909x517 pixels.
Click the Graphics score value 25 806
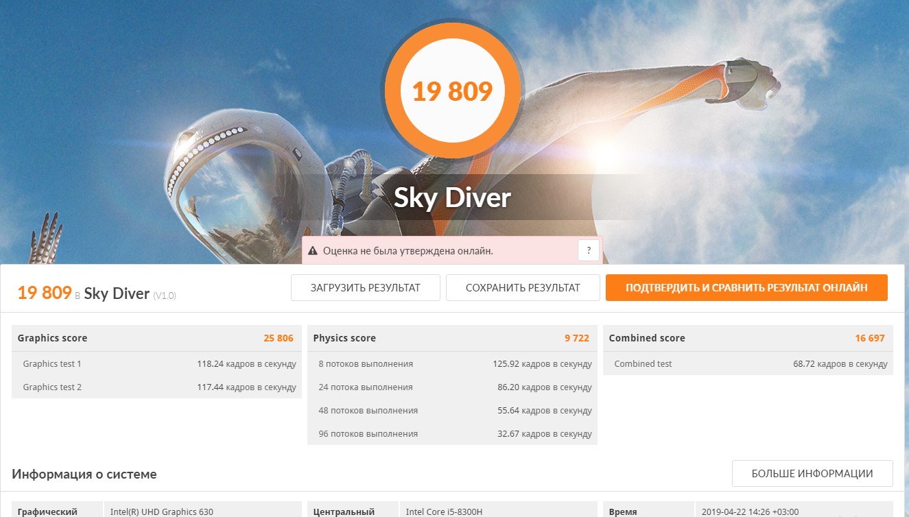click(x=279, y=338)
